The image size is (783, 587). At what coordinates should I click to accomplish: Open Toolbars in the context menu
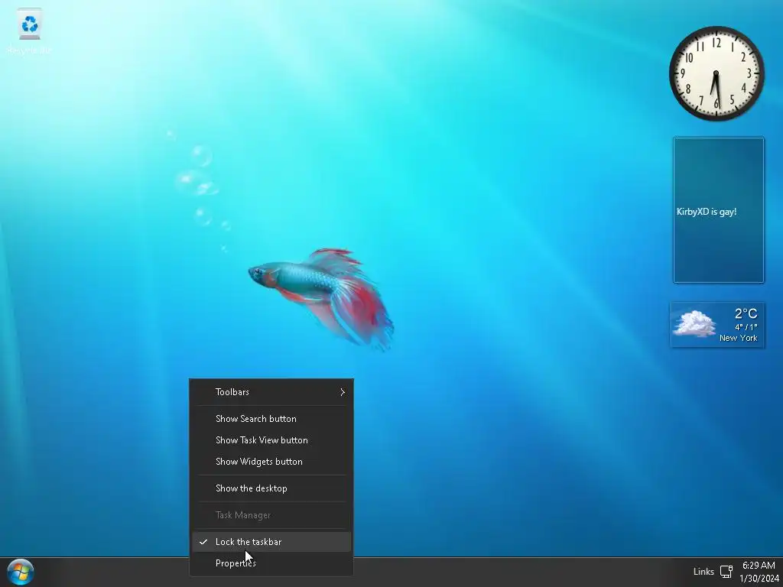tap(271, 392)
